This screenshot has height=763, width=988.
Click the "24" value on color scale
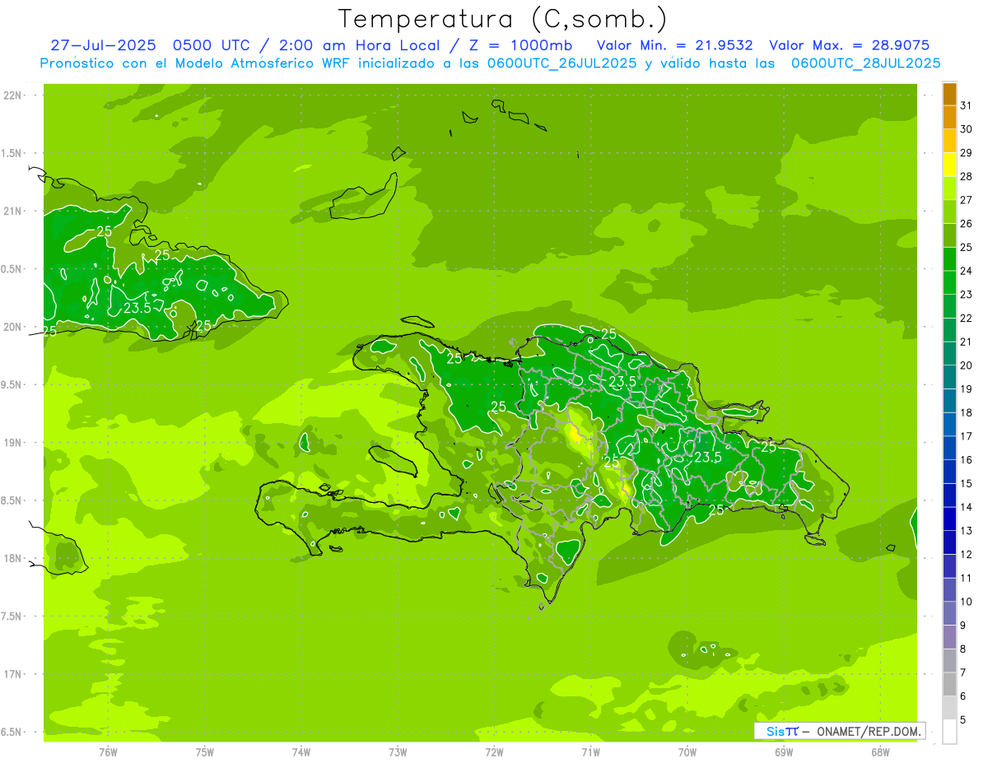point(967,271)
